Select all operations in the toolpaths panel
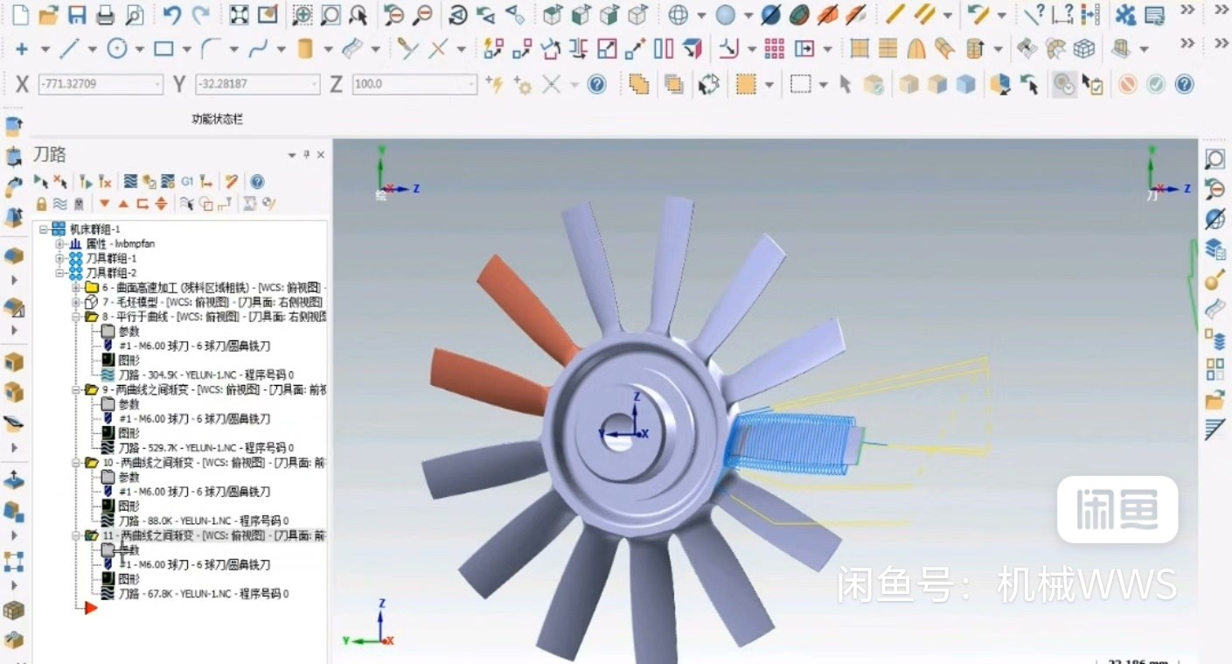Image resolution: width=1232 pixels, height=664 pixels. [40, 182]
